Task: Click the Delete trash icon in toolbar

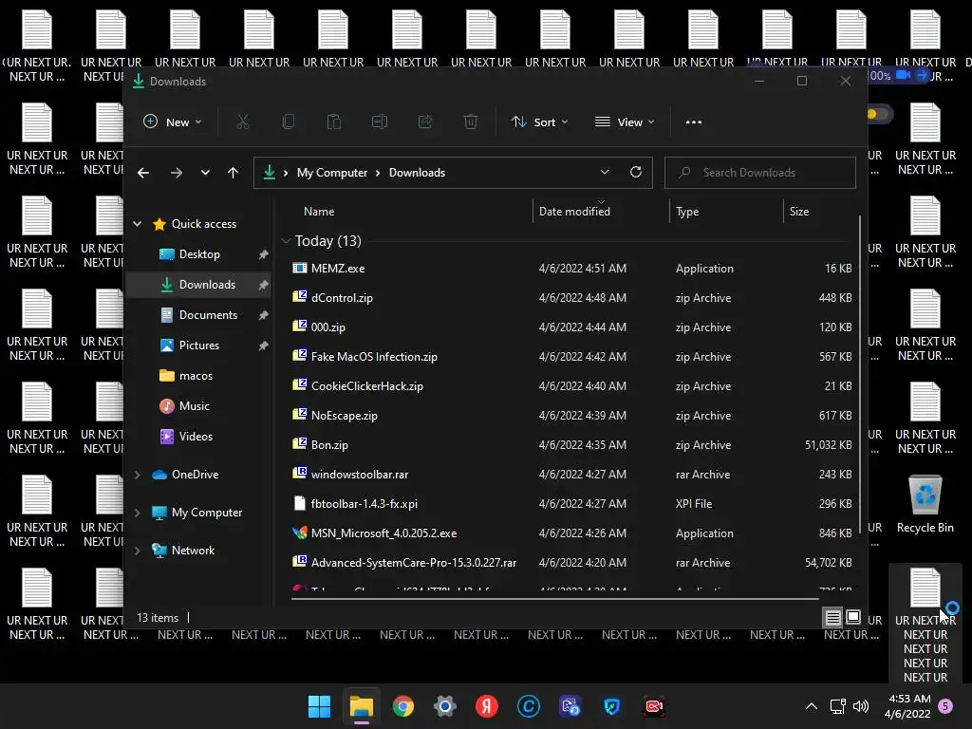Action: [x=471, y=122]
